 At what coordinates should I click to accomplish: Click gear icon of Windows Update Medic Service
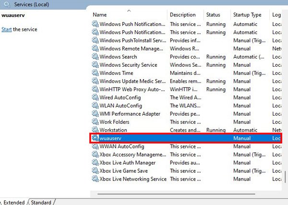coord(95,81)
